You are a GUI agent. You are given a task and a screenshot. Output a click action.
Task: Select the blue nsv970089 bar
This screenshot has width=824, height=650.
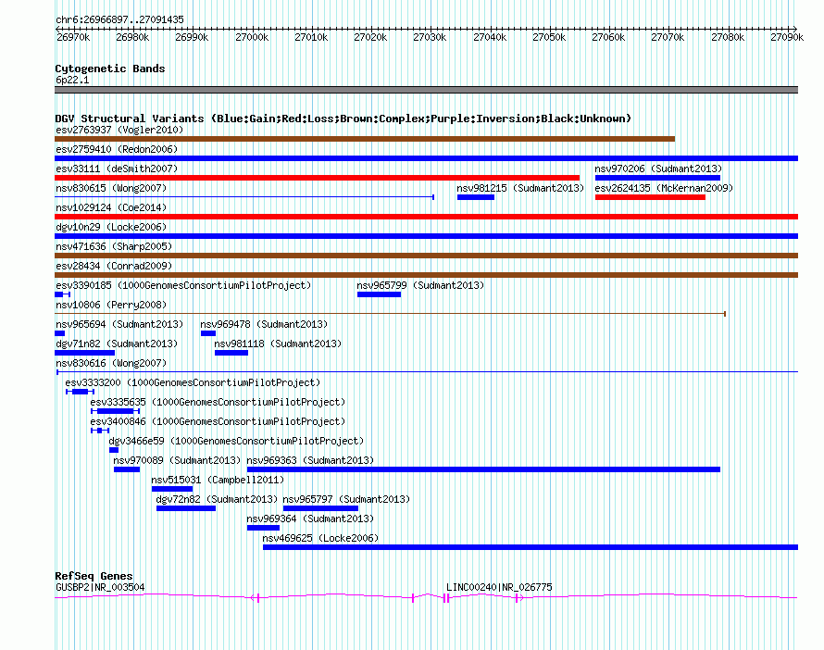127,469
